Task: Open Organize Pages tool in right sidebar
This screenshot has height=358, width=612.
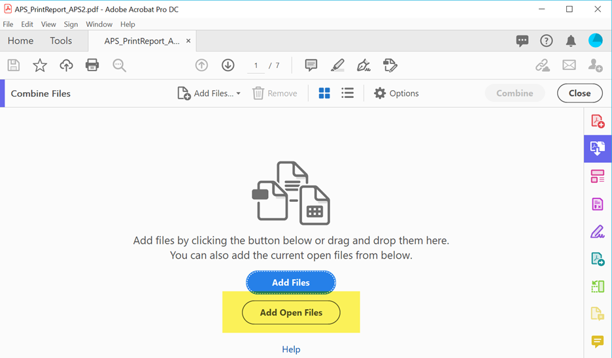Action: (598, 176)
